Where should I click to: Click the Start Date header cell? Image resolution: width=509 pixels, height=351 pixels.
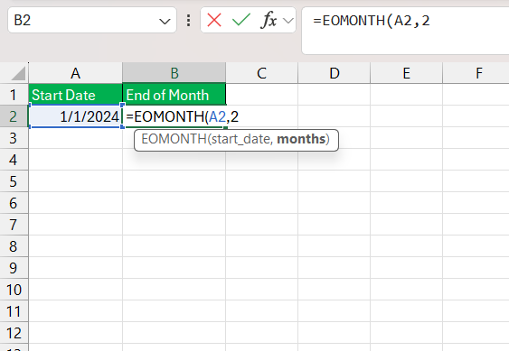click(x=75, y=95)
